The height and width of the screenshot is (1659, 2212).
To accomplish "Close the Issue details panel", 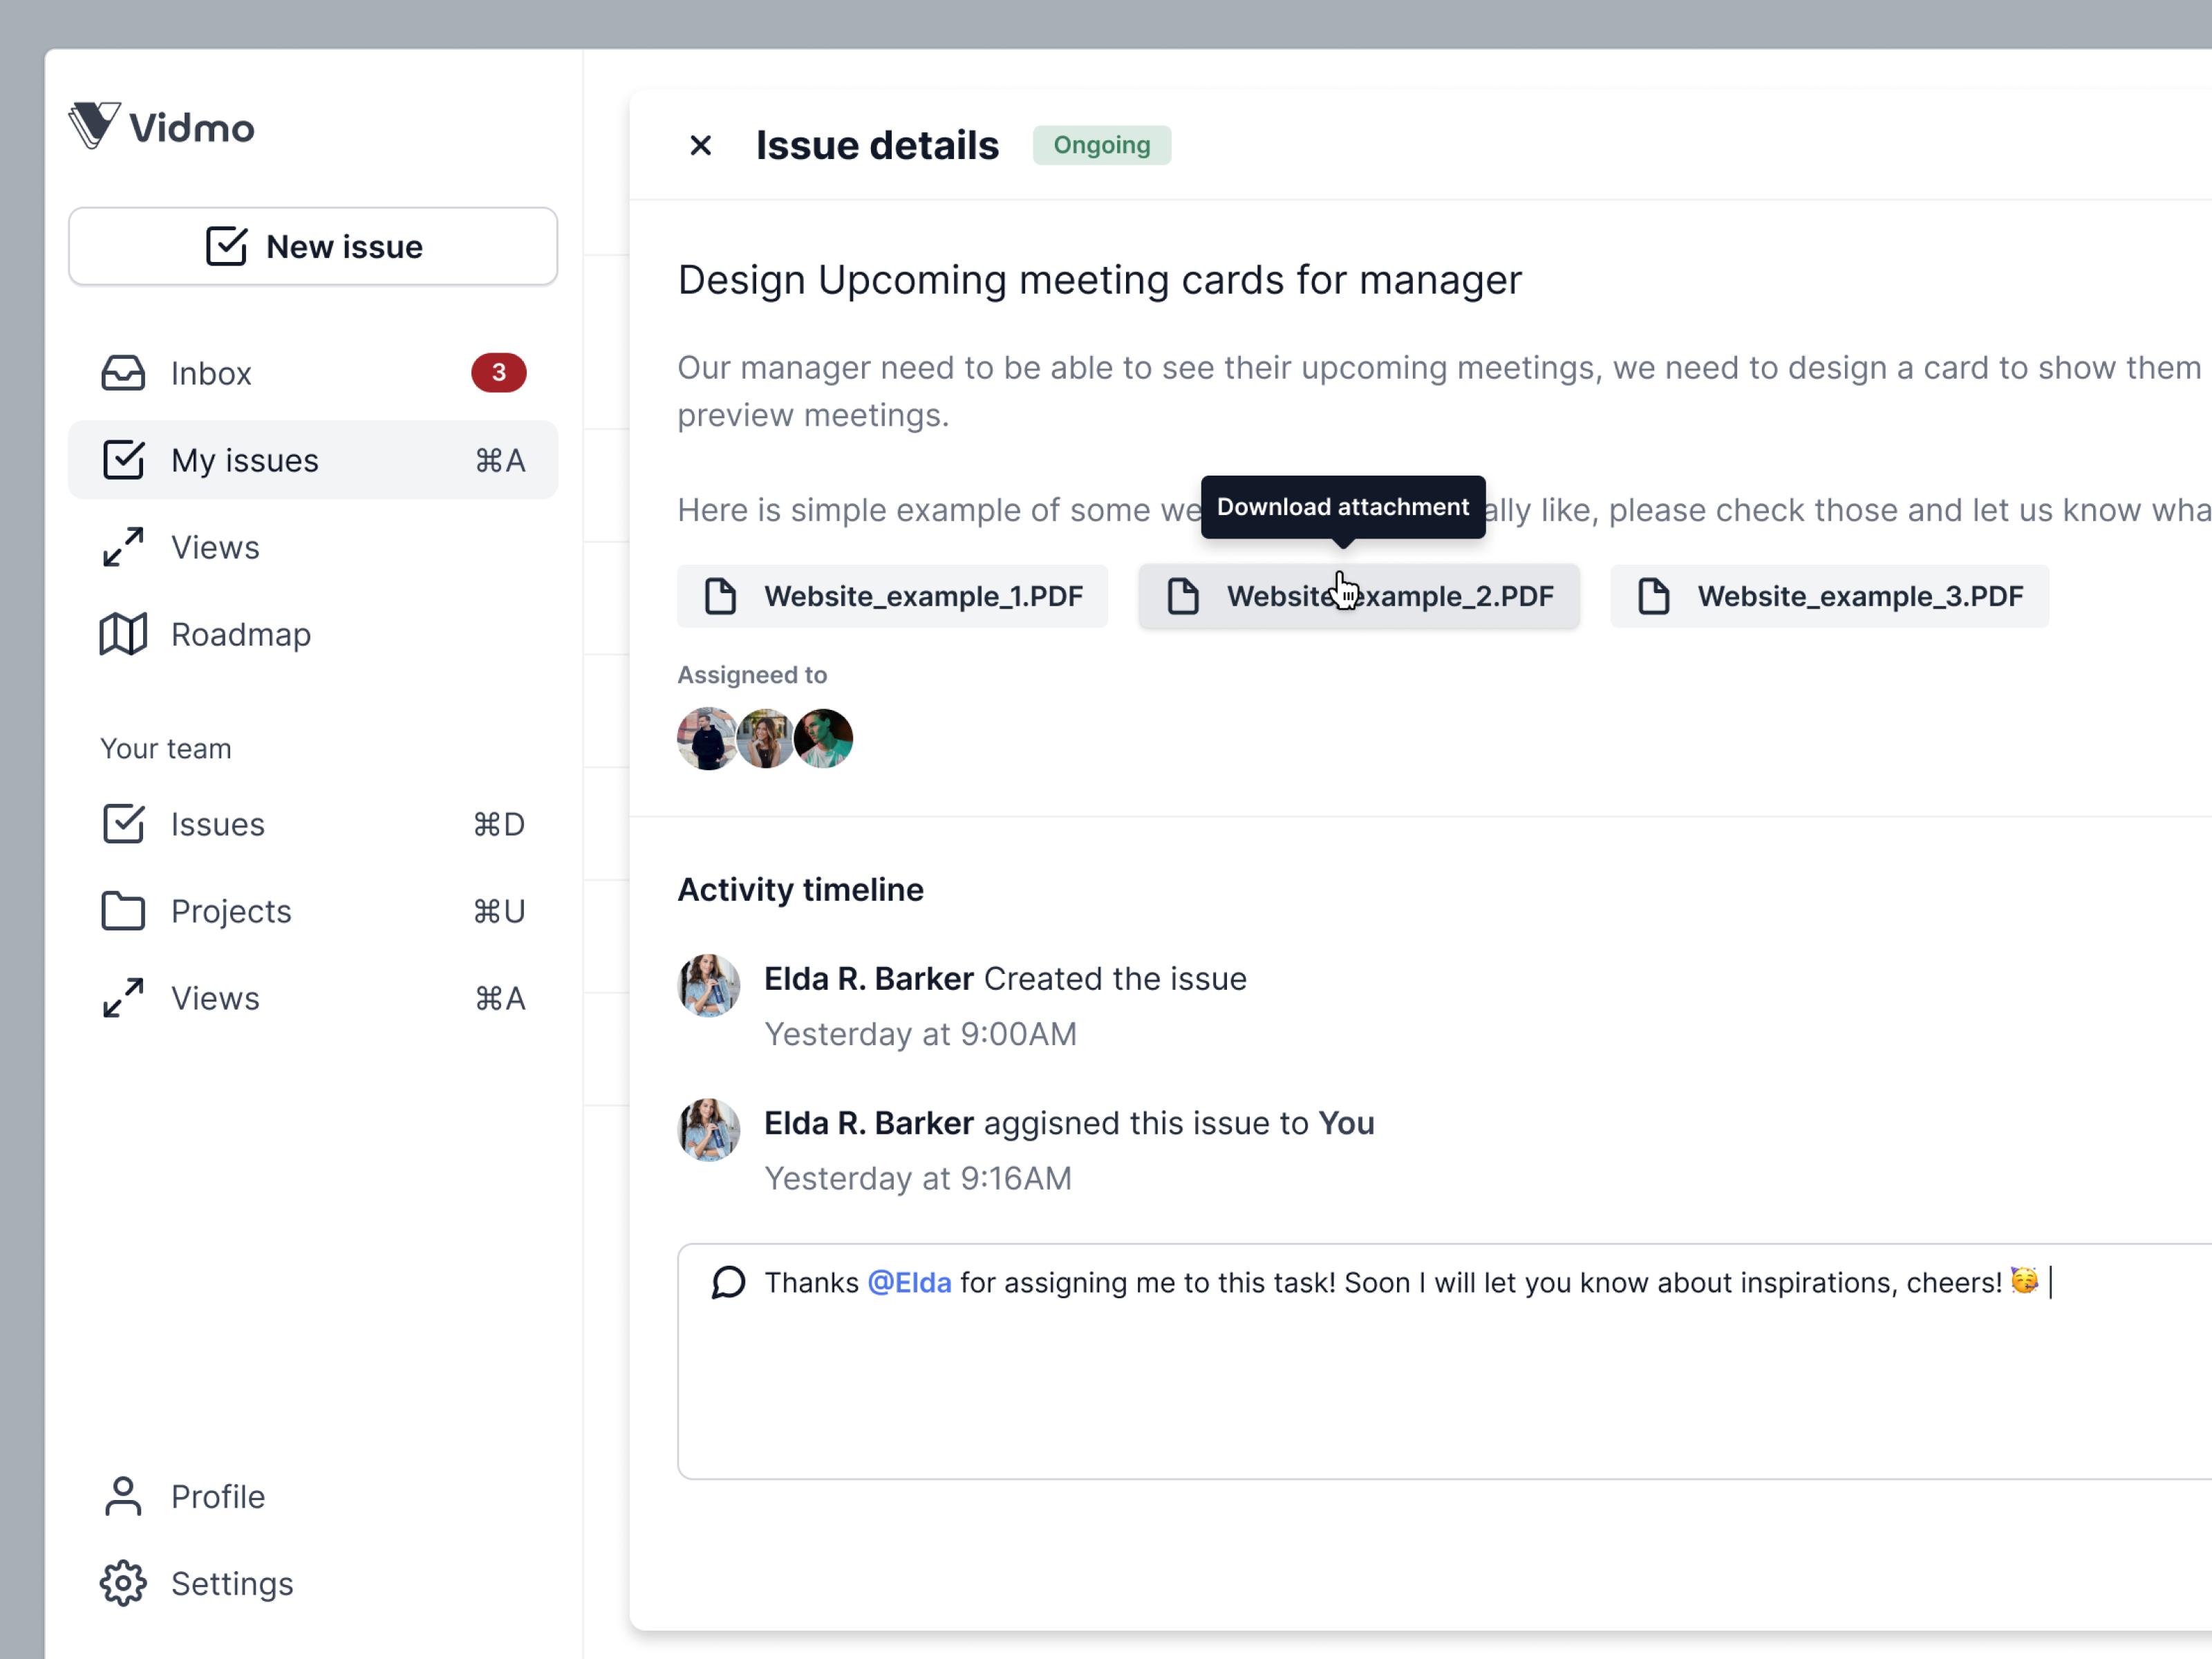I will pyautogui.click(x=700, y=145).
